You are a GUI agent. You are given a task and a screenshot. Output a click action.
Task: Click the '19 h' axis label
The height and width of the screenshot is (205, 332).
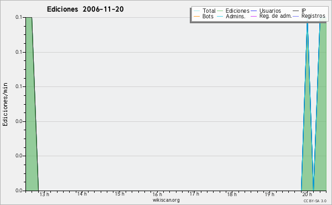coord(269,194)
